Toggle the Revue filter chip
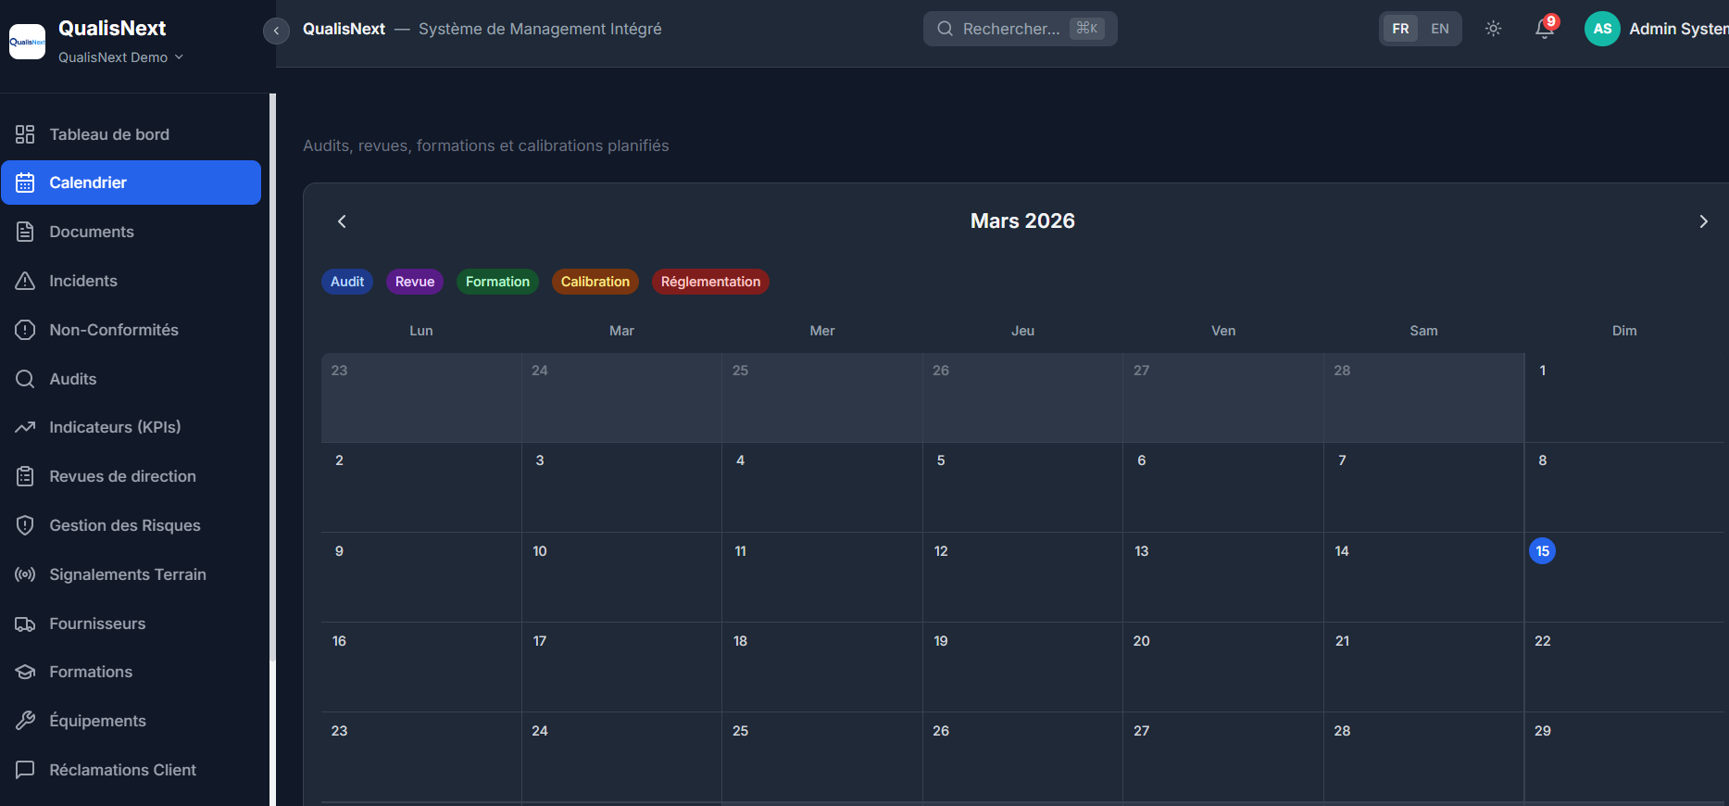 coord(415,282)
